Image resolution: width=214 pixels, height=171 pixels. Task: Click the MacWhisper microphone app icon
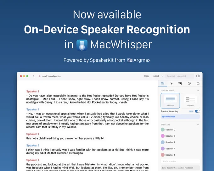pyautogui.click(x=82, y=45)
